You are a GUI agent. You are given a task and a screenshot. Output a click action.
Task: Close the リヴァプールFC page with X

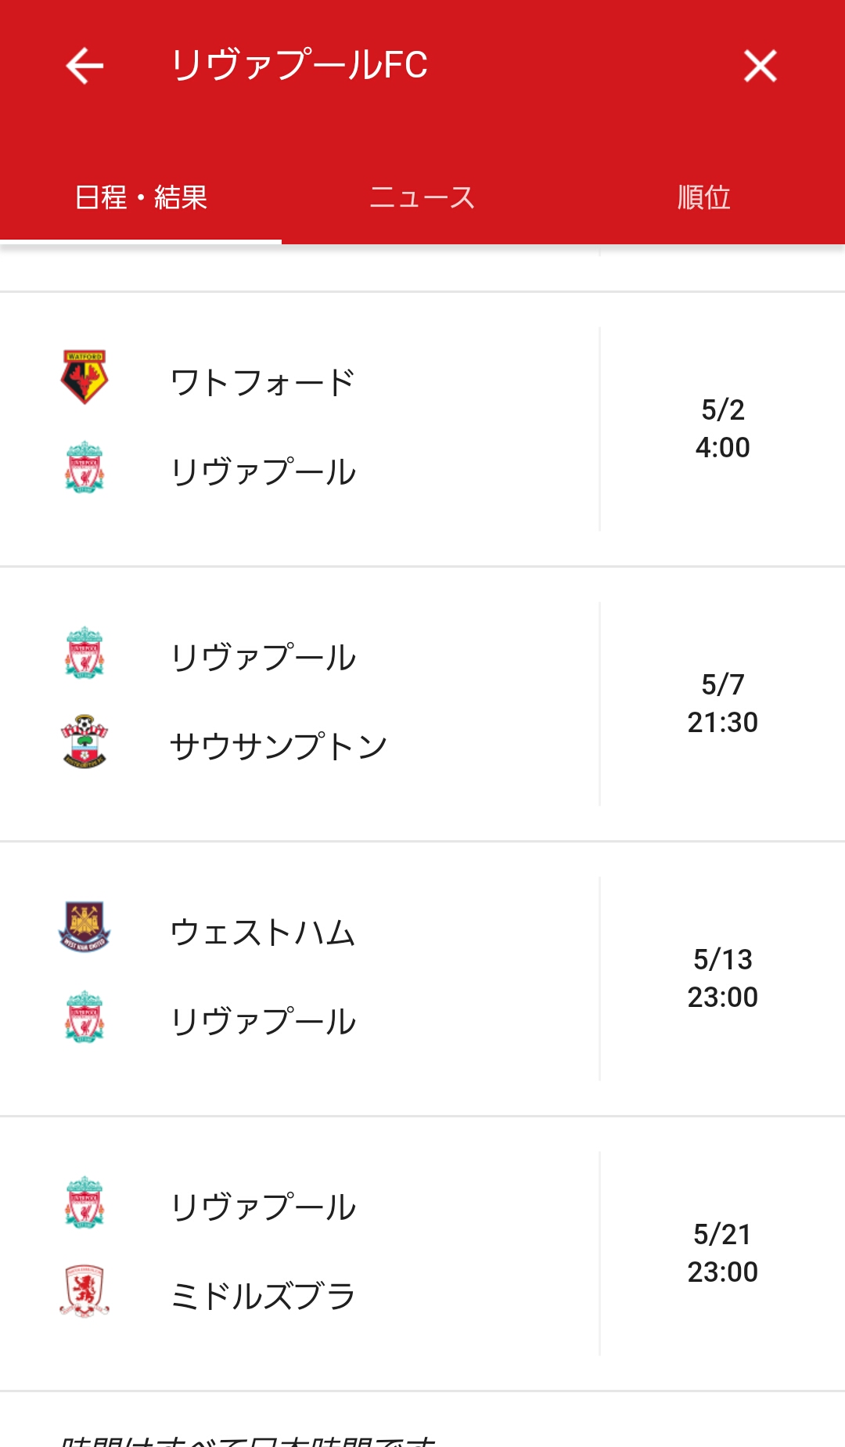(760, 66)
